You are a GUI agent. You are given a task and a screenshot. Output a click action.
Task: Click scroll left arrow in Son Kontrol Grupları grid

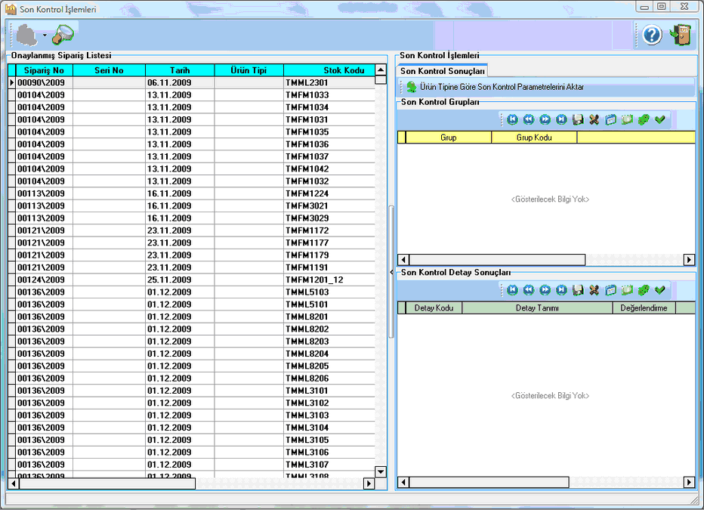point(403,259)
